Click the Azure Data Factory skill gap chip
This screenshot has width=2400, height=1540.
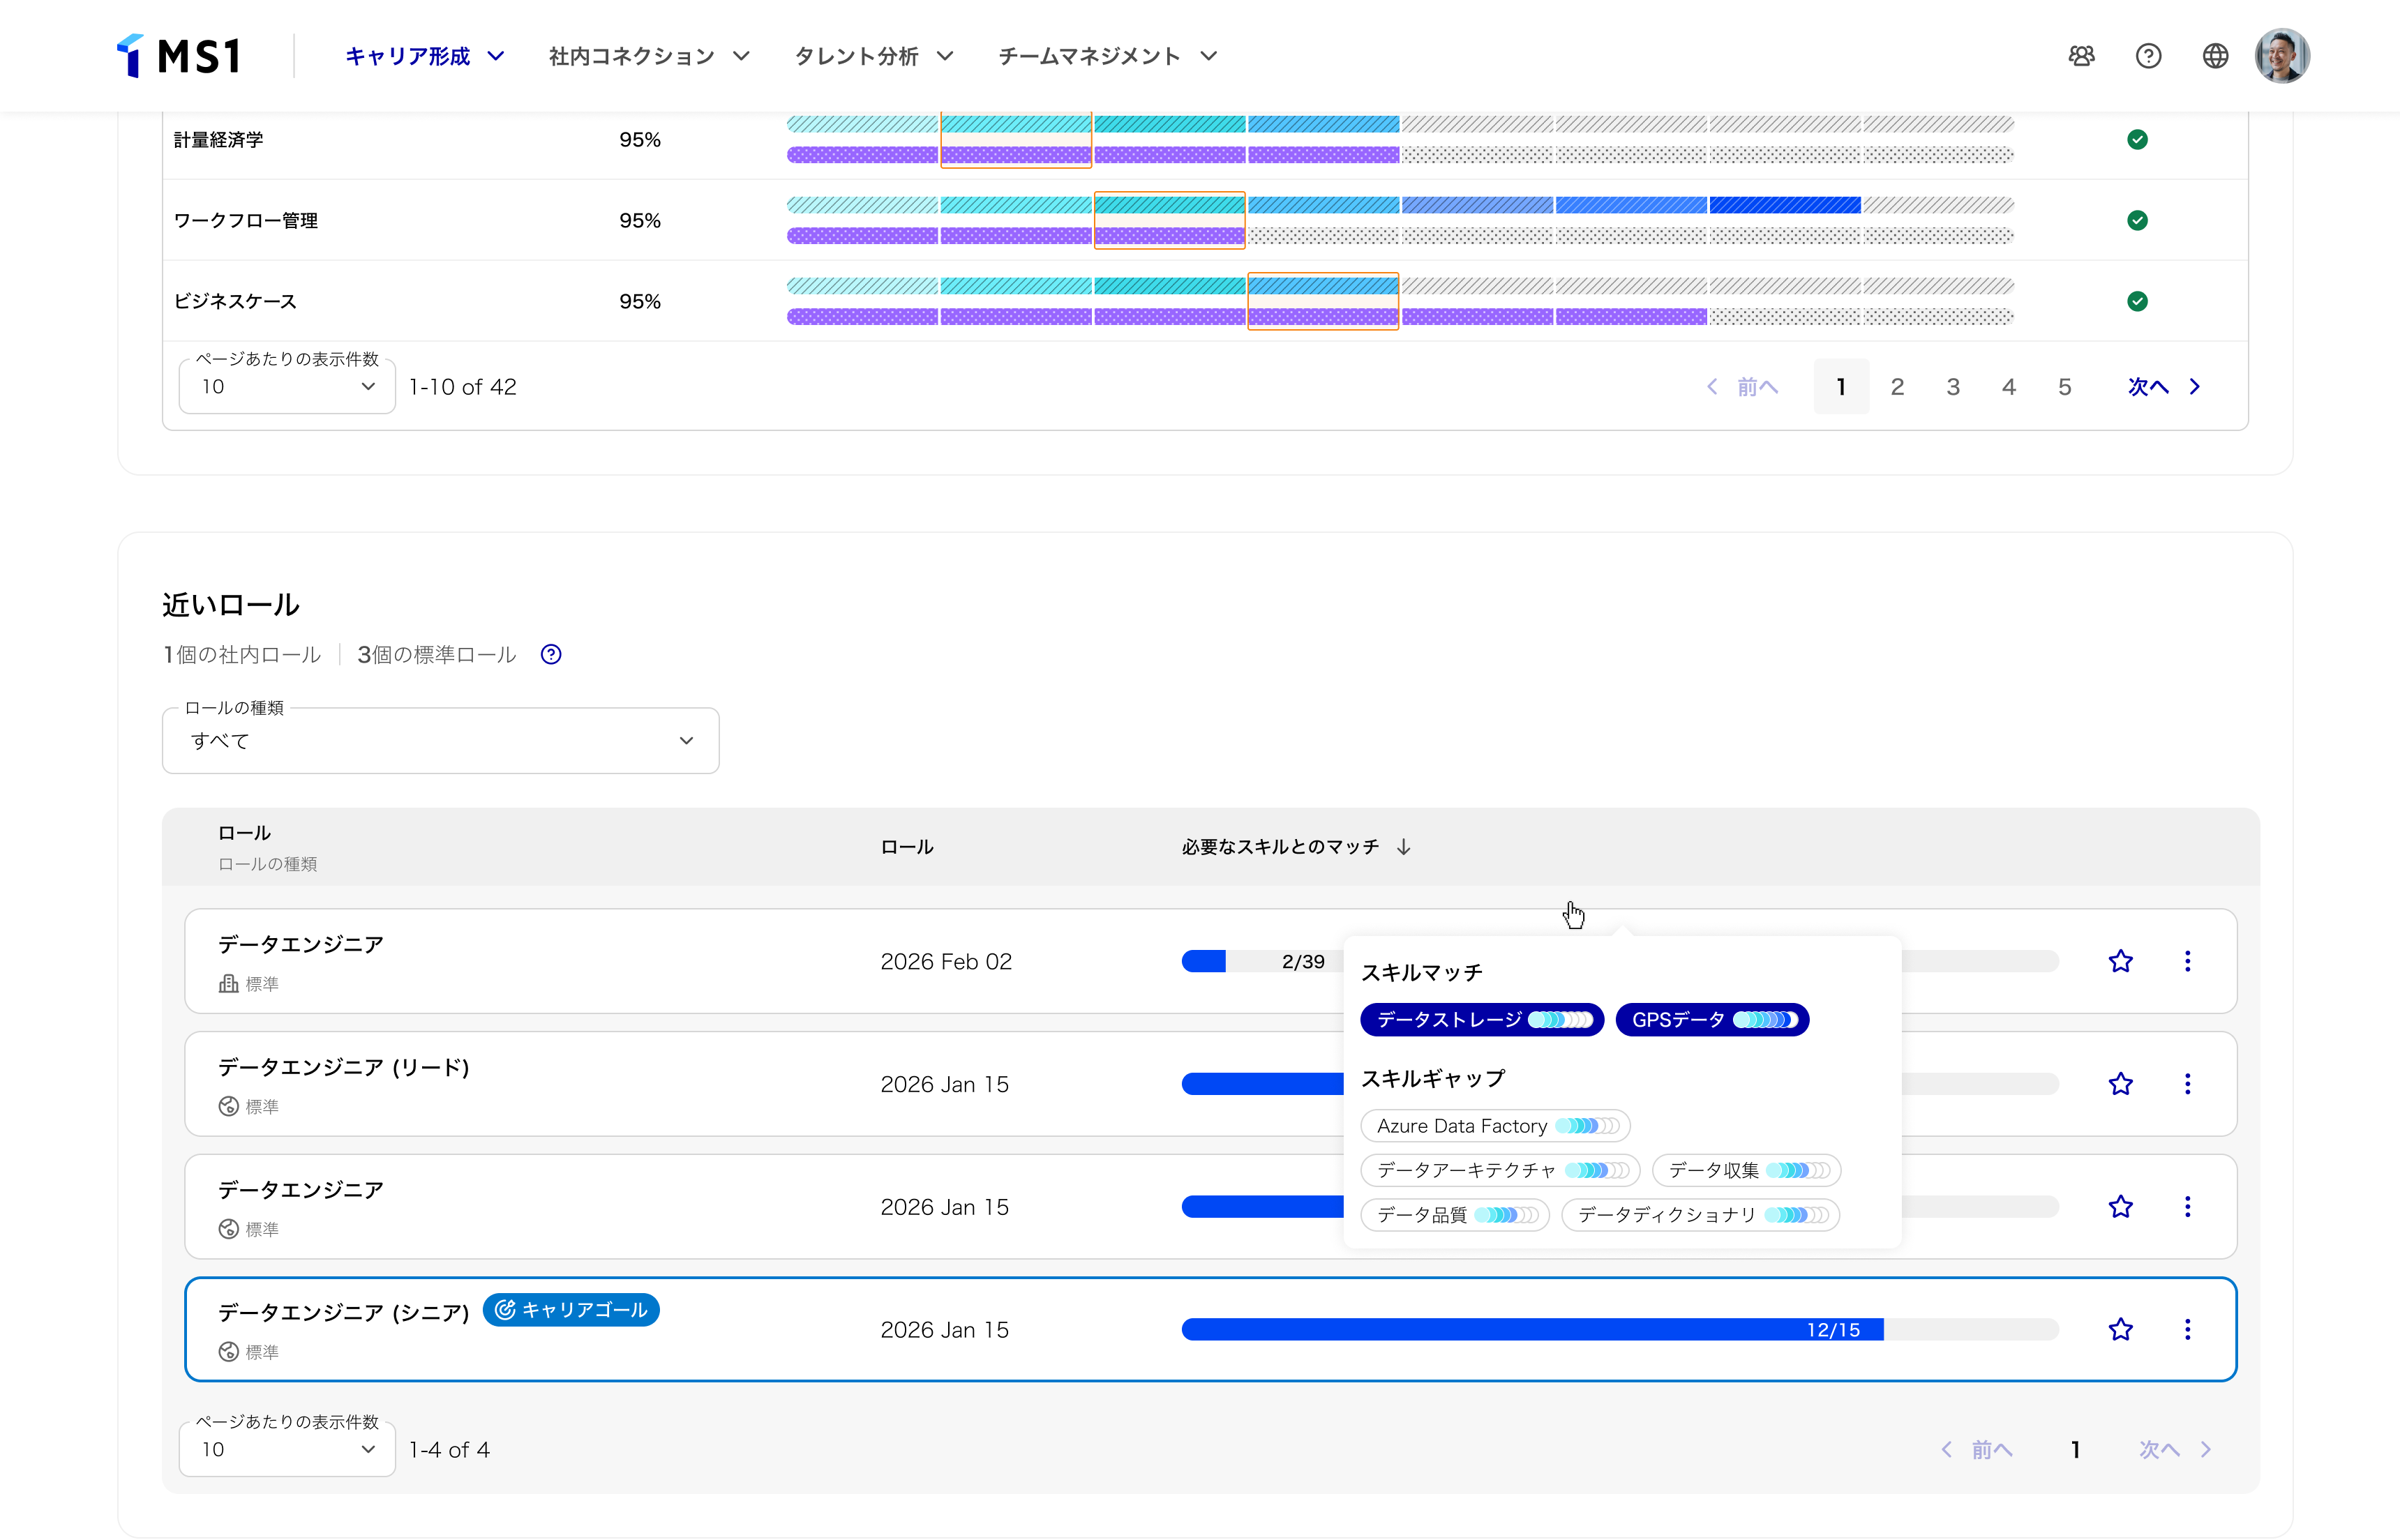1495,1126
